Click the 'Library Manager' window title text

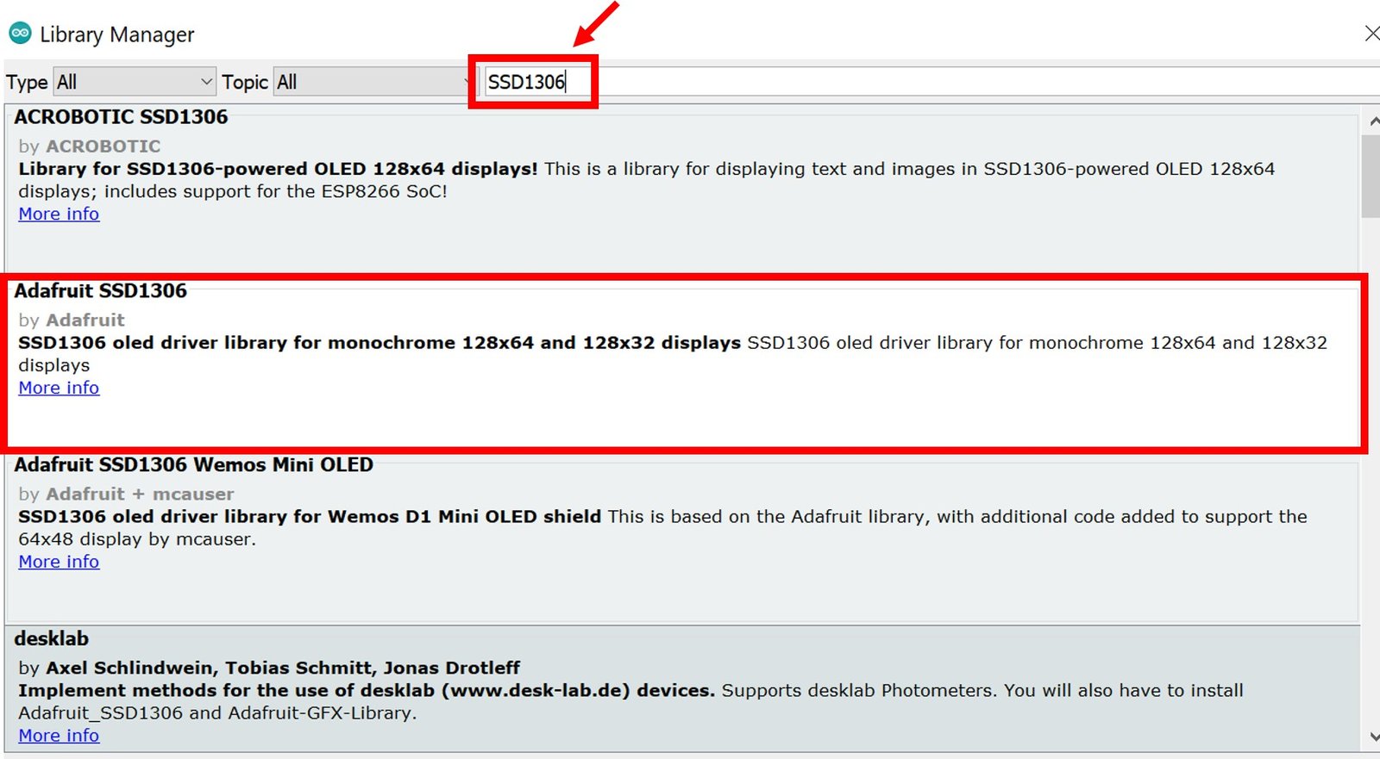point(117,34)
